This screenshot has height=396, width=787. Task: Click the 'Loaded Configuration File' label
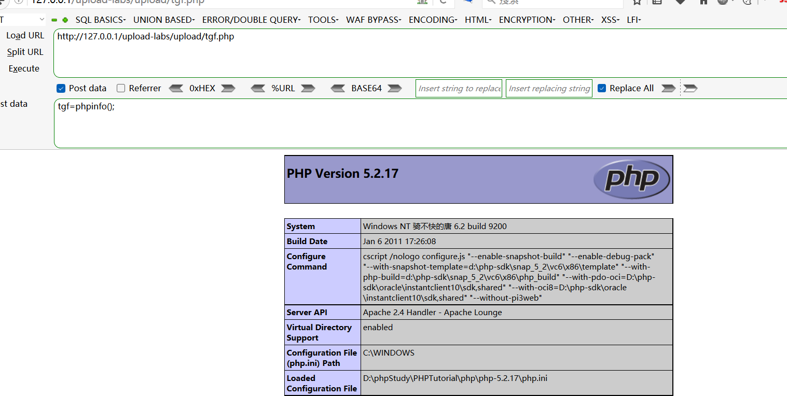tap(322, 383)
